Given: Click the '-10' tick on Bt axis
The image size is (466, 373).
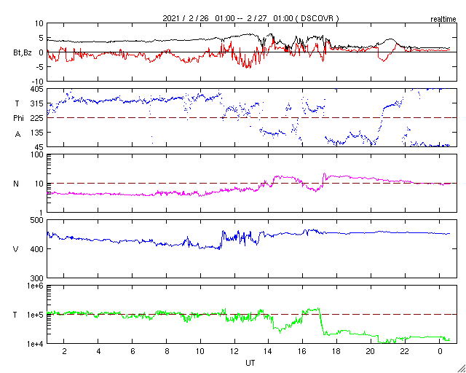Looking at the screenshot, I should (x=37, y=82).
